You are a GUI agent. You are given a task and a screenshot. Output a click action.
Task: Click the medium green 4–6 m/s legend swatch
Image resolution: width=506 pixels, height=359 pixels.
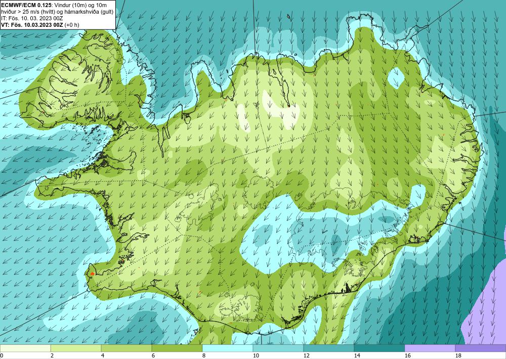[x=126, y=348]
